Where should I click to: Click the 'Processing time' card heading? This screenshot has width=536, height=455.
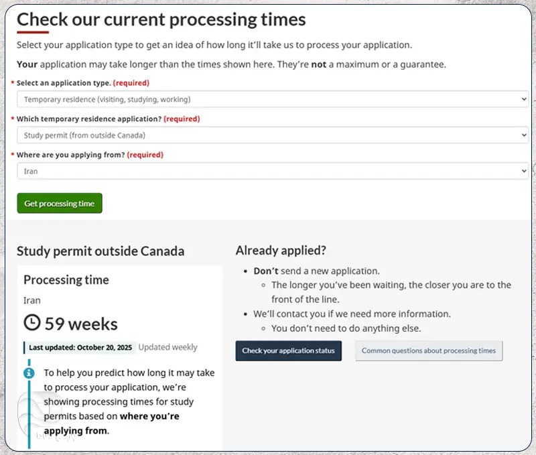(x=66, y=279)
